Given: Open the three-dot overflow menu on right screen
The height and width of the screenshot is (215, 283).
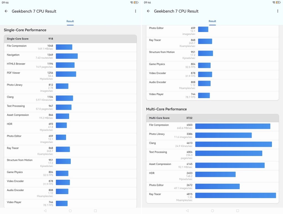Looking at the screenshot, I should point(277,11).
